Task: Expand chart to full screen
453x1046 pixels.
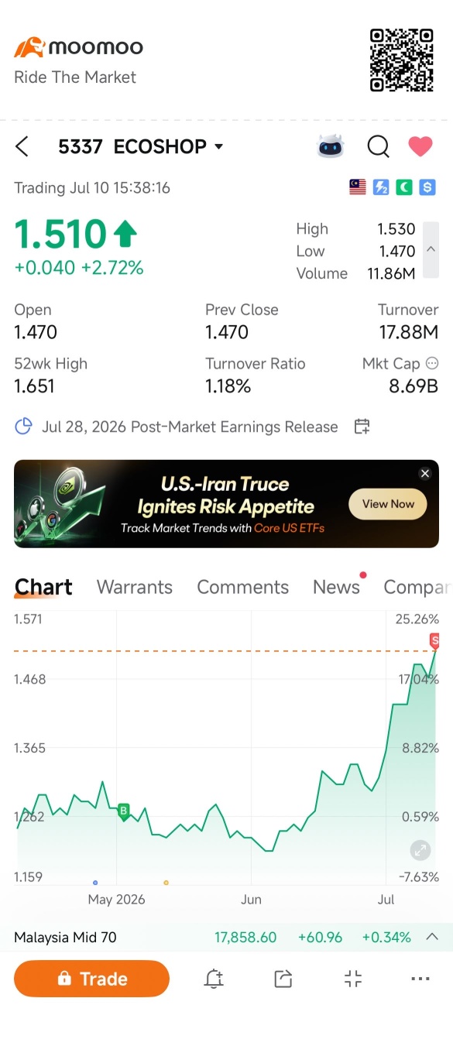Action: [x=420, y=850]
